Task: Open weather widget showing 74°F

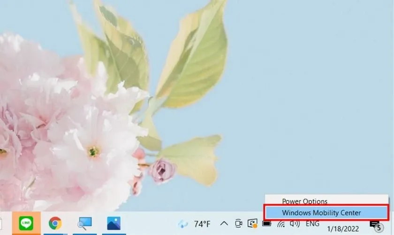Action: [x=194, y=224]
